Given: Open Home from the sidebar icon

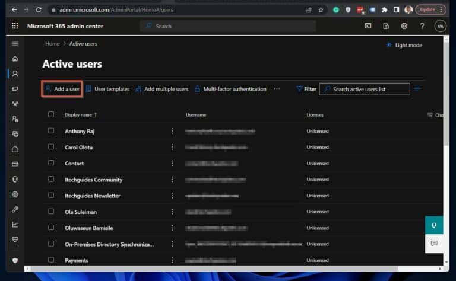Looking at the screenshot, I should click(15, 59).
